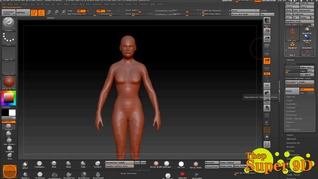Click the Group Masked button
The image size is (318, 179).
point(230,163)
